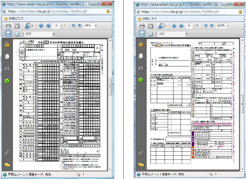Screen dimensions: 246x179
Task: Open the Pages panel icon in the left window sidebar
Action: [x=7, y=56]
